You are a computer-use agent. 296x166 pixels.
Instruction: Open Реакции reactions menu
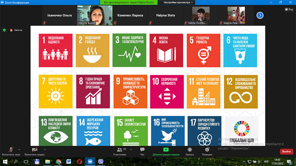coord(207,151)
